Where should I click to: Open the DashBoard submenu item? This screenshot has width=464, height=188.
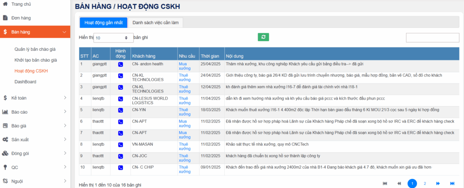(25, 82)
